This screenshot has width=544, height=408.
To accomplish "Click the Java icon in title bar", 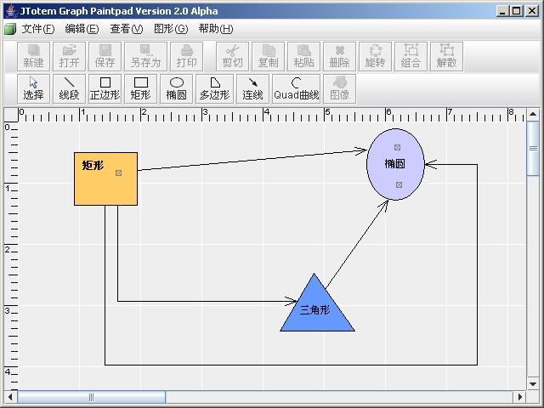I will click(x=12, y=11).
